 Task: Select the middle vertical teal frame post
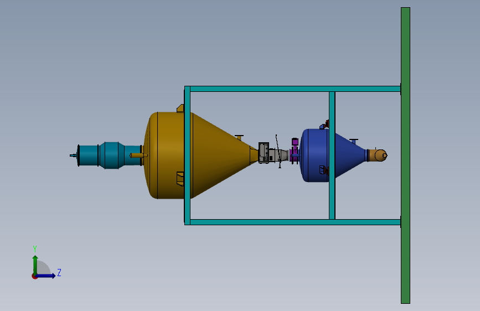pyautogui.click(x=332, y=155)
